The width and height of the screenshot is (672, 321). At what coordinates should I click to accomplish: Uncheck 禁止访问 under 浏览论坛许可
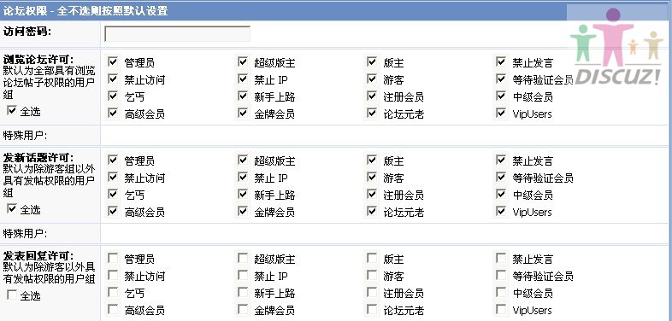pyautogui.click(x=113, y=79)
